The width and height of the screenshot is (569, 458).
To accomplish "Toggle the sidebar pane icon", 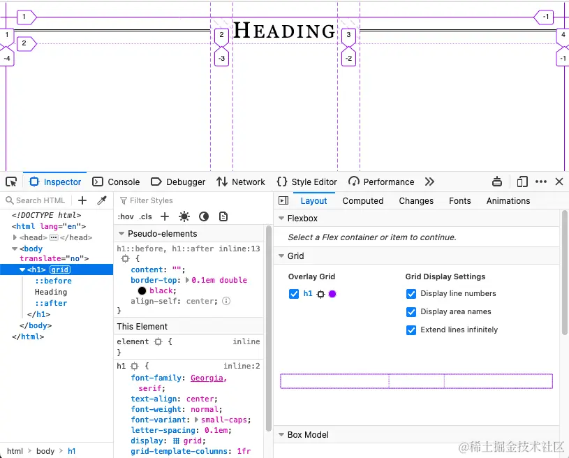I will 283,200.
